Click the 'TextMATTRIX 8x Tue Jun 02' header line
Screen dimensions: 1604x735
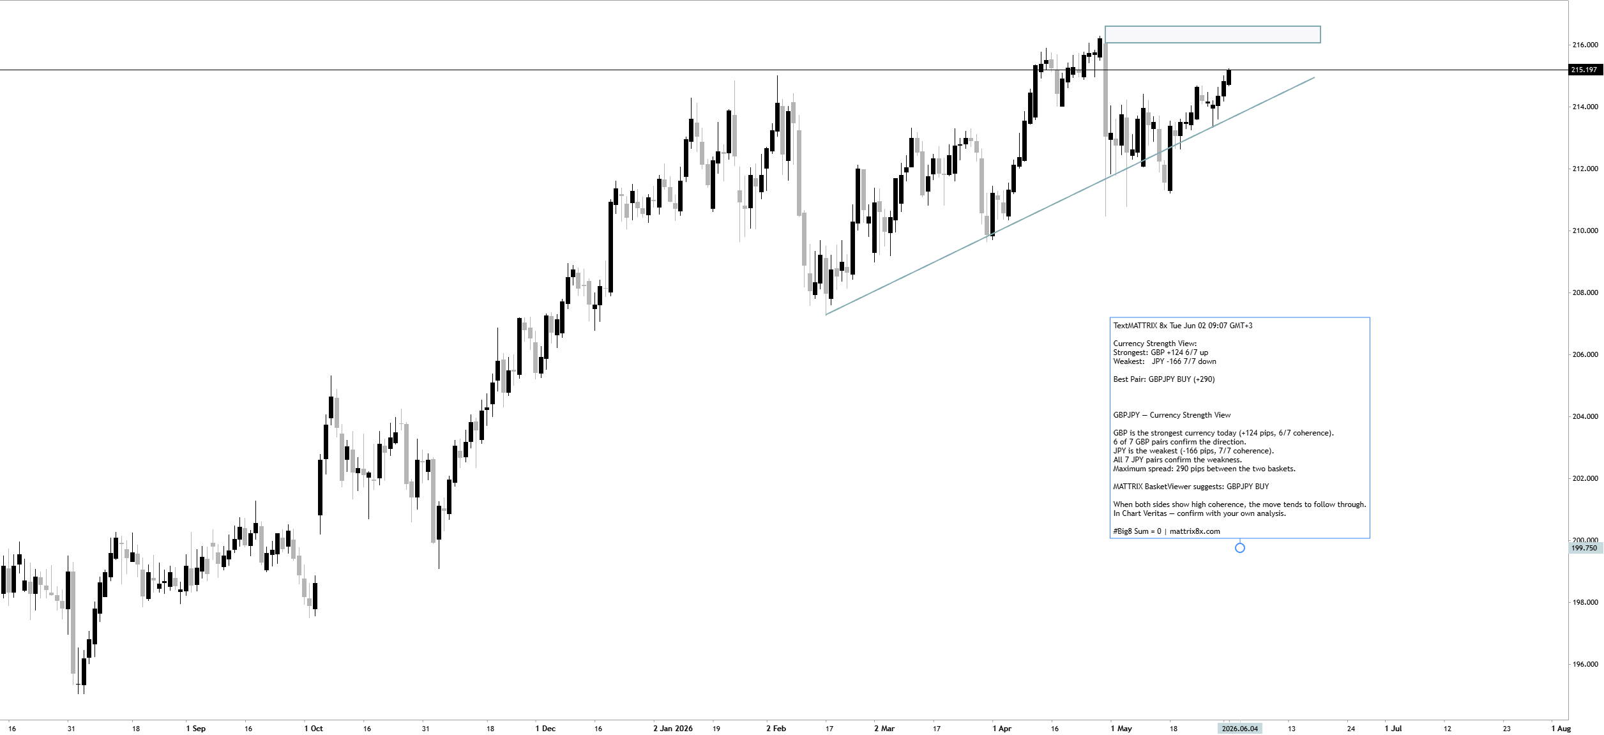pos(1183,326)
